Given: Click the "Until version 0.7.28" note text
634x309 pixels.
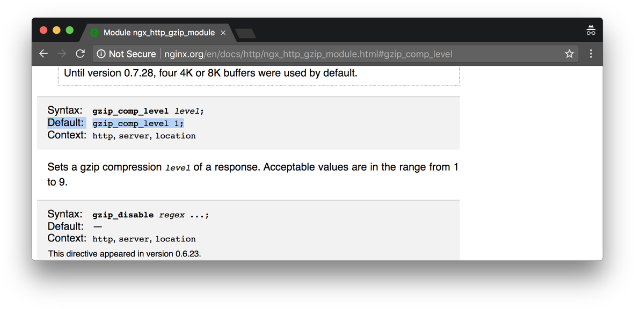Looking at the screenshot, I should coord(210,73).
